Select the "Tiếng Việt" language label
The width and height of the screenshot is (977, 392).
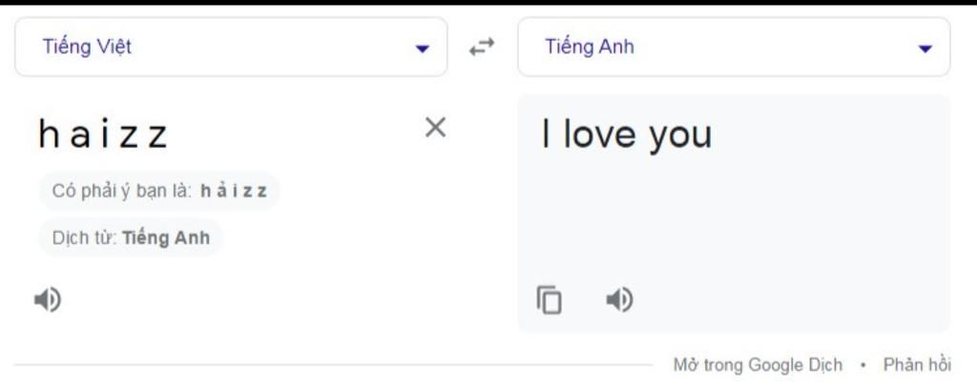(x=87, y=47)
